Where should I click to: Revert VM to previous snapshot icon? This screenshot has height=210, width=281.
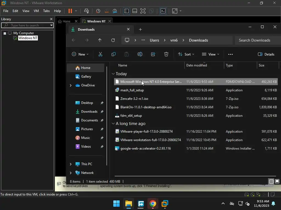point(106,11)
